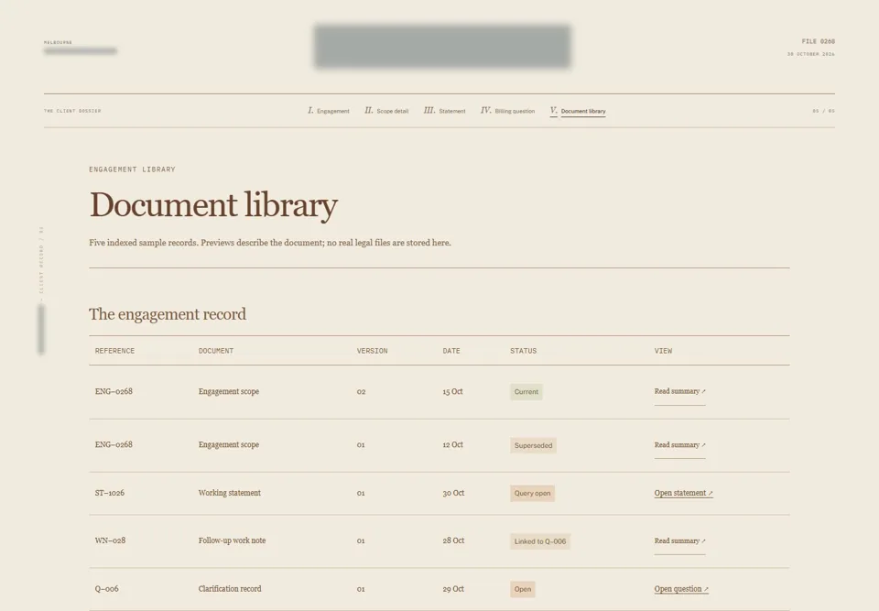879x611 pixels.
Task: Click the Follow-up work note document name
Action: [232, 540]
